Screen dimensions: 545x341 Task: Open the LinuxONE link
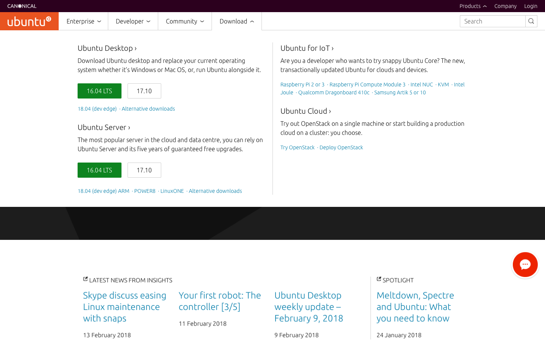tap(172, 191)
